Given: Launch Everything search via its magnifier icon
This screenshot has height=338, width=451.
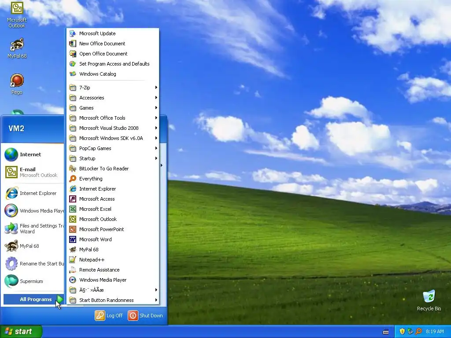Looking at the screenshot, I should point(73,179).
